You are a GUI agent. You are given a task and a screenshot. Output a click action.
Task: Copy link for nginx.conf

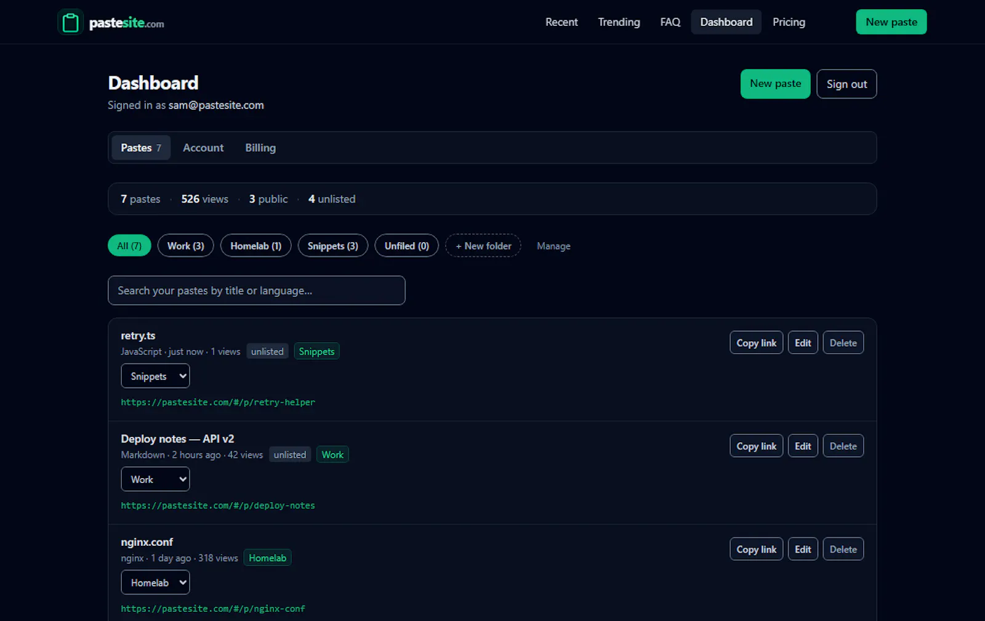756,549
